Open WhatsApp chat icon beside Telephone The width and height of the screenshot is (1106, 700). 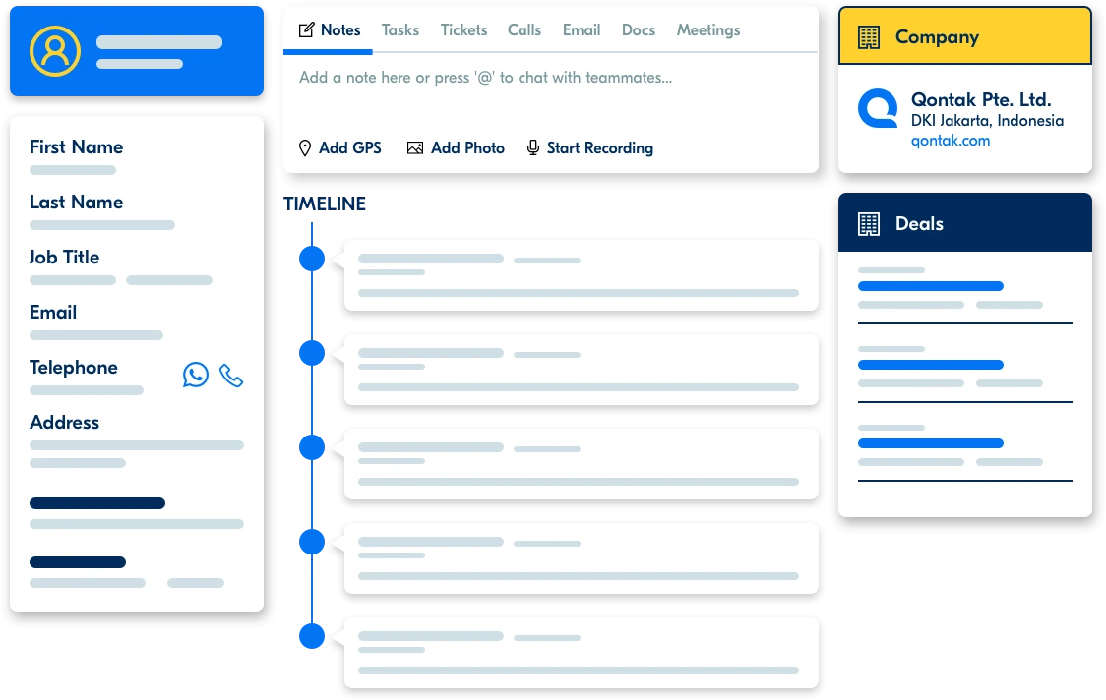(196, 375)
